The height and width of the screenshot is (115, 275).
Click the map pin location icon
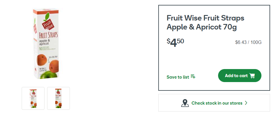[185, 103]
